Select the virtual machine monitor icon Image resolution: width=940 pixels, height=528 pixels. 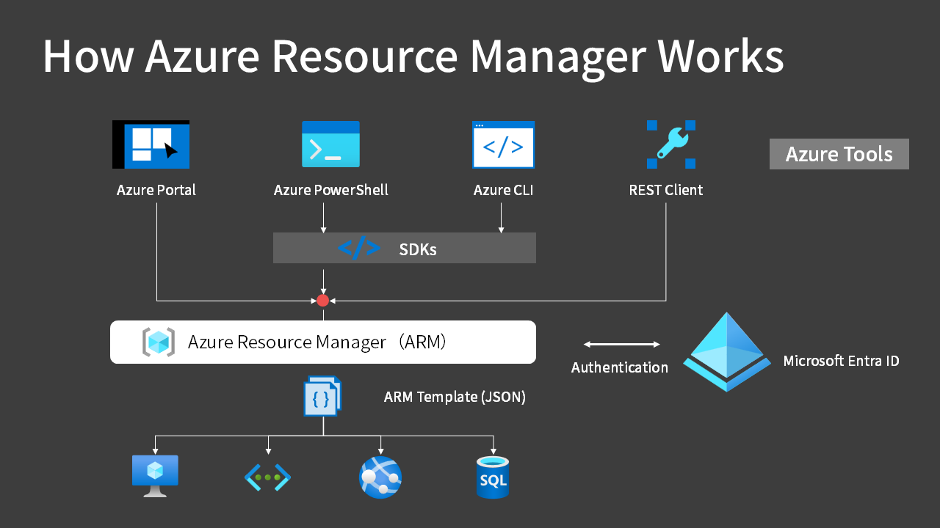click(x=155, y=476)
